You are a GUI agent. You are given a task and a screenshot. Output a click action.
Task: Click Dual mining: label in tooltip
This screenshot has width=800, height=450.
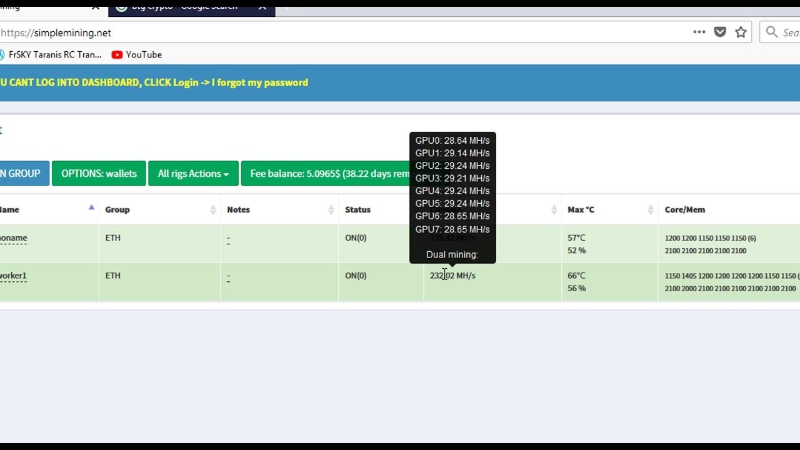pyautogui.click(x=452, y=255)
